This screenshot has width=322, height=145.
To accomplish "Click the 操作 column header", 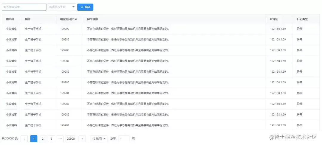I will point(28,19).
